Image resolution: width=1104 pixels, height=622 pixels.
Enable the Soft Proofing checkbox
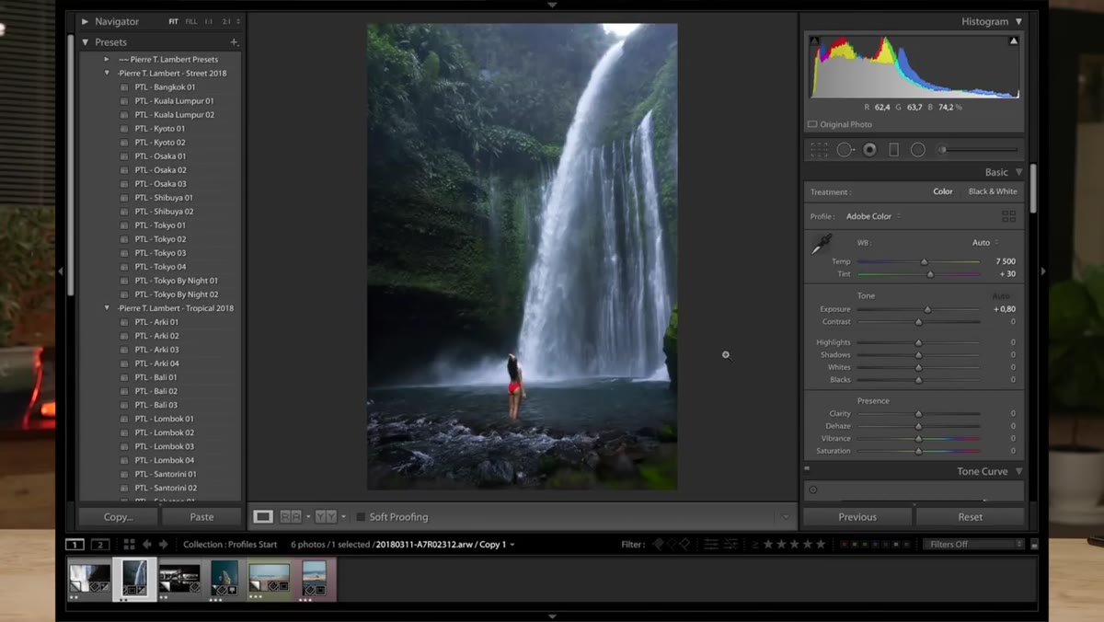(x=361, y=517)
